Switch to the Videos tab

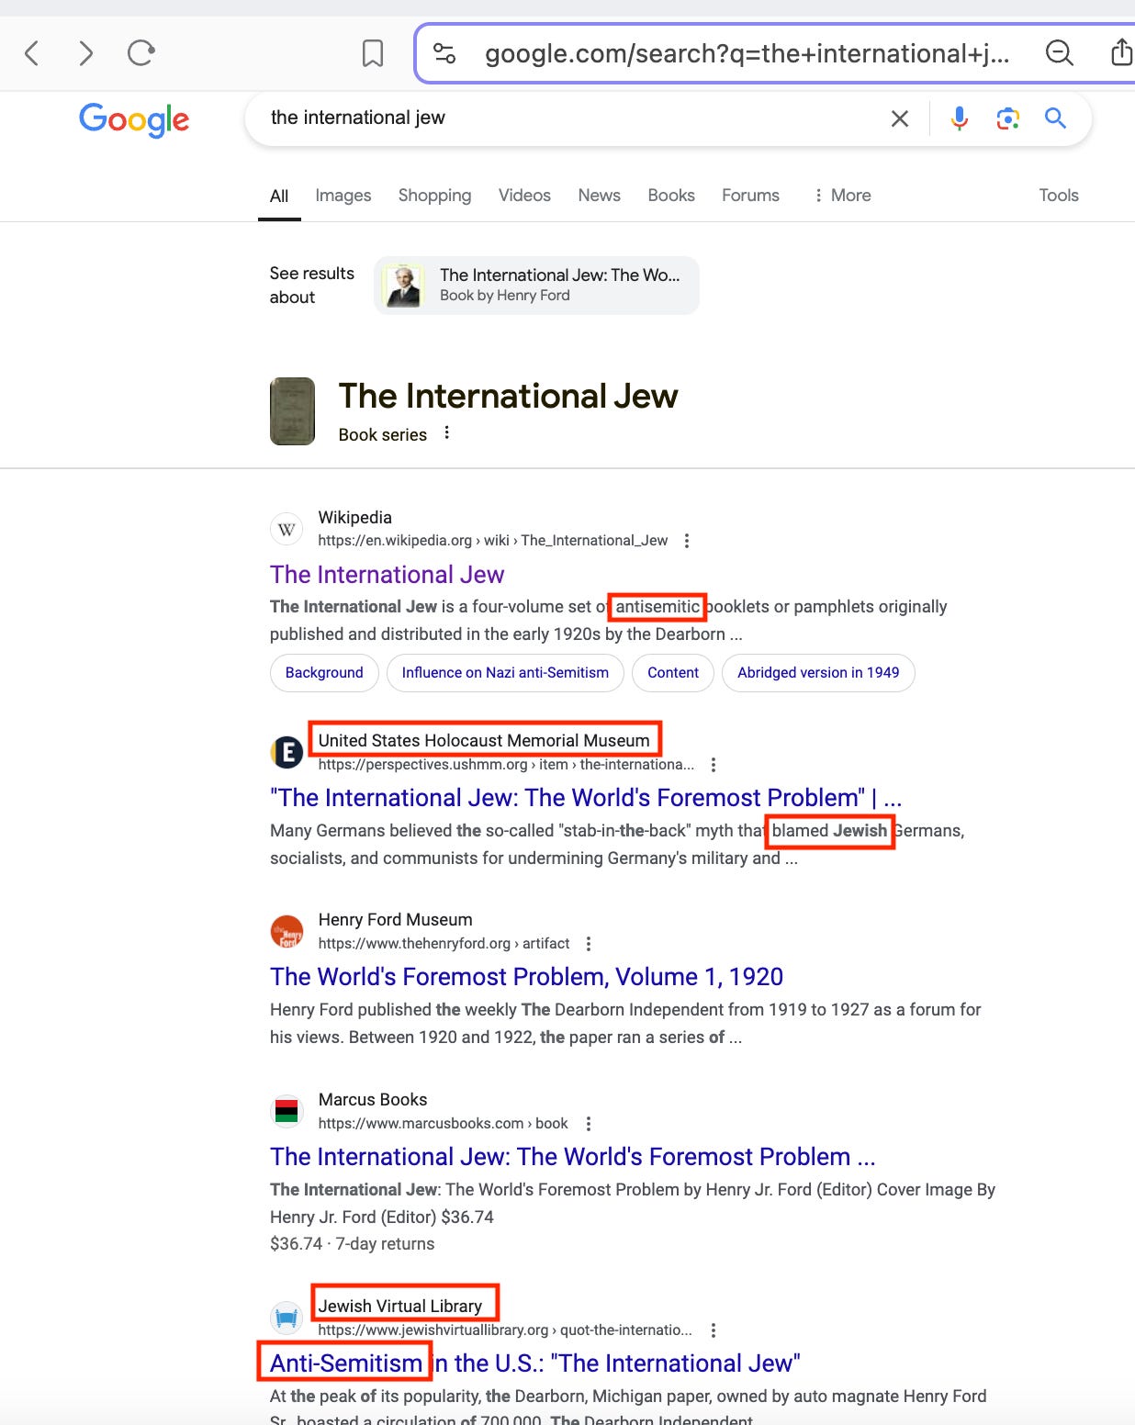[x=524, y=196]
